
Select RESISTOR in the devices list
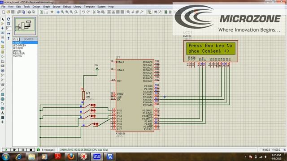pyautogui.click(x=19, y=54)
